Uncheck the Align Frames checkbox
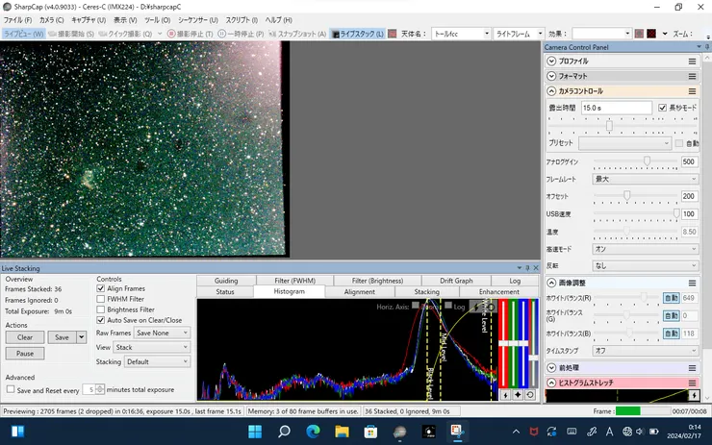712x445 pixels. coord(101,288)
